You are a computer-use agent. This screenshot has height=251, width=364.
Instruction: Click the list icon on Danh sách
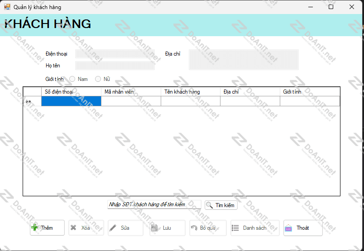[235, 228]
